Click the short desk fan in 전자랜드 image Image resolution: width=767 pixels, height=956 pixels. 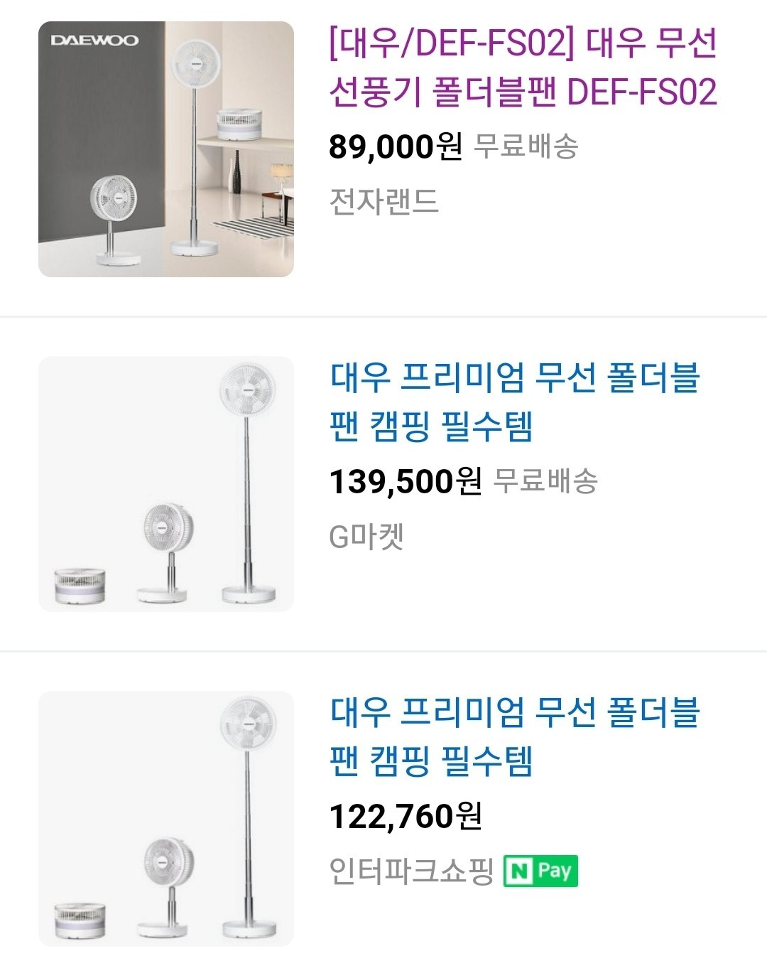[117, 220]
